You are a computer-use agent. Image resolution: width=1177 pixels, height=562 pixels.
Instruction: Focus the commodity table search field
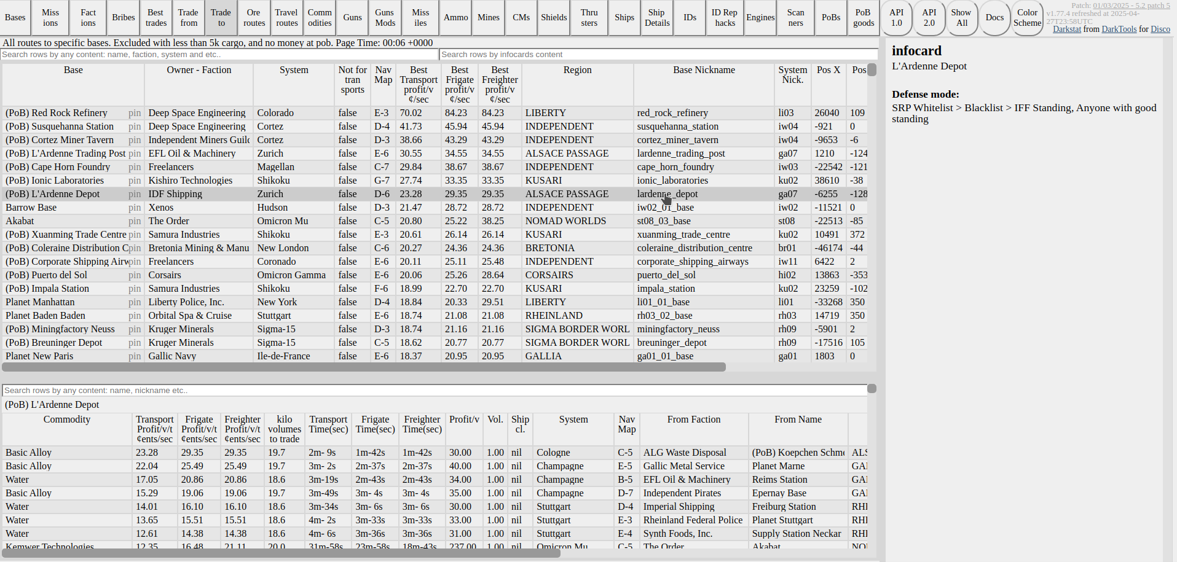point(435,391)
